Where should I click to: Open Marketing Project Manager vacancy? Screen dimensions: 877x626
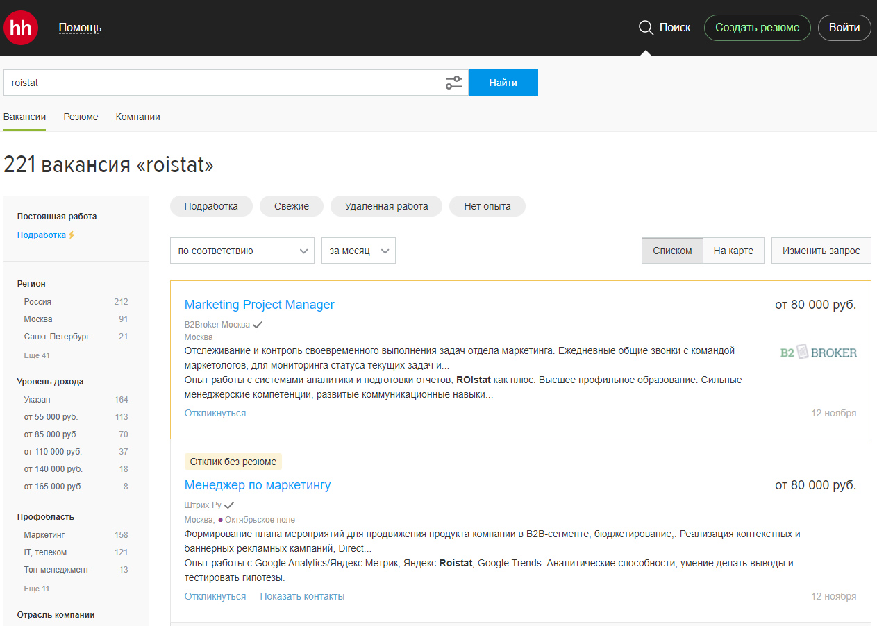[x=259, y=305]
